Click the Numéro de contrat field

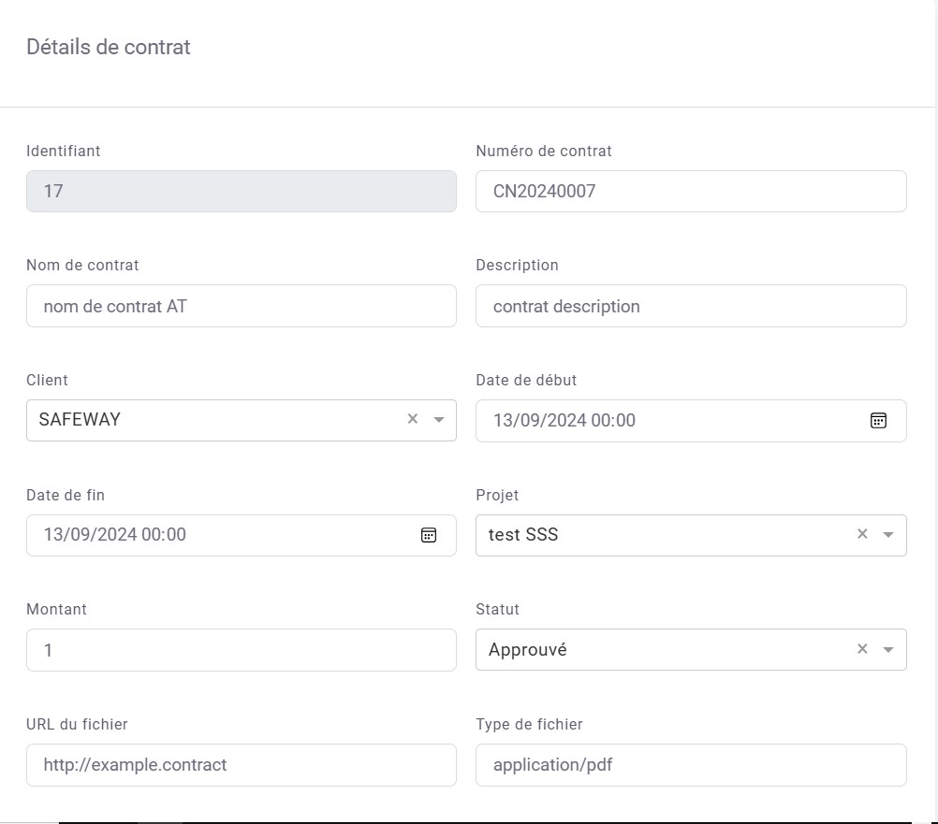pyautogui.click(x=690, y=192)
